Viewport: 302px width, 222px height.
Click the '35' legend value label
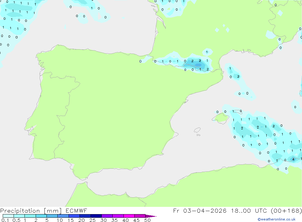pos(114,220)
